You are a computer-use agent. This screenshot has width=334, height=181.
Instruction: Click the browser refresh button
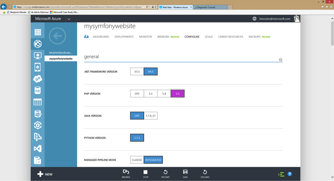(x=156, y=7)
